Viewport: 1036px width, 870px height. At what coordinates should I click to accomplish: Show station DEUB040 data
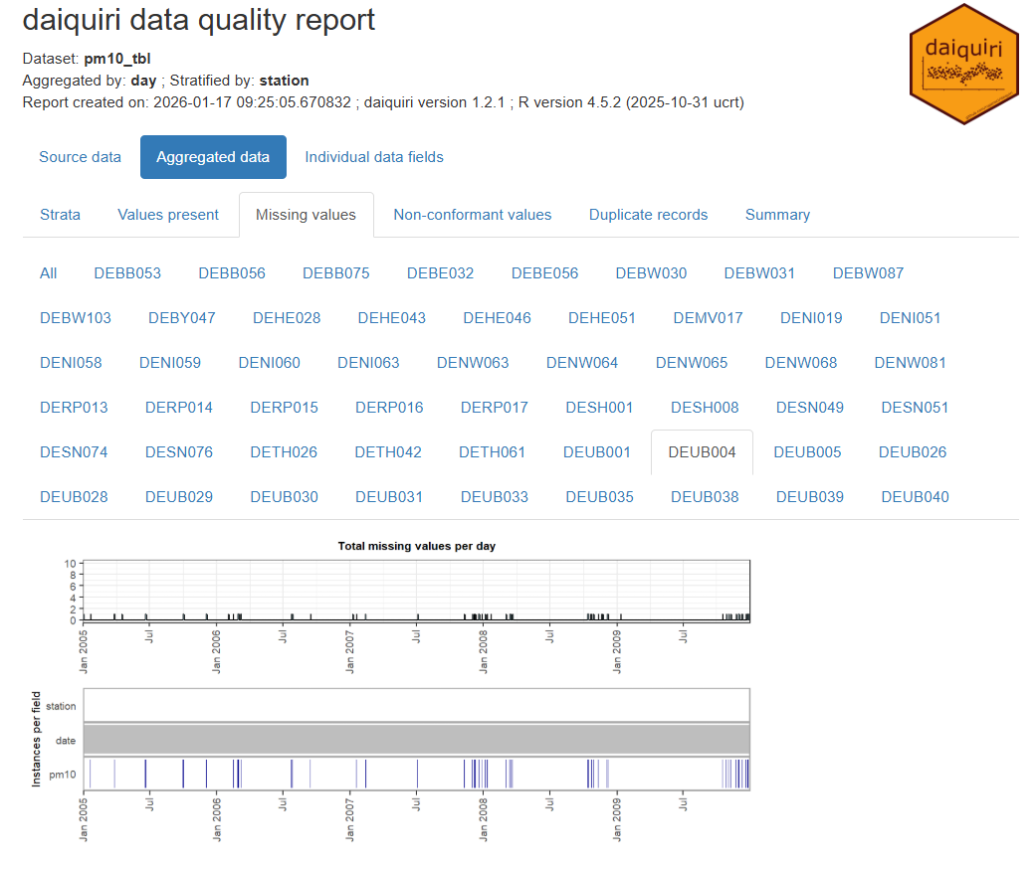tap(915, 497)
